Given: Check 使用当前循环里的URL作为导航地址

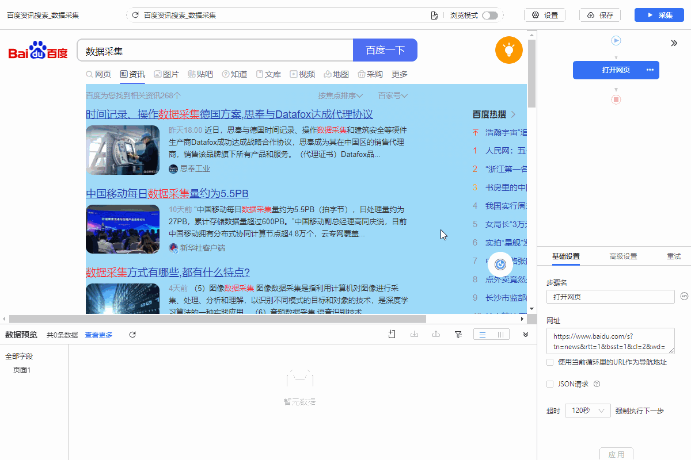Looking at the screenshot, I should click(550, 362).
